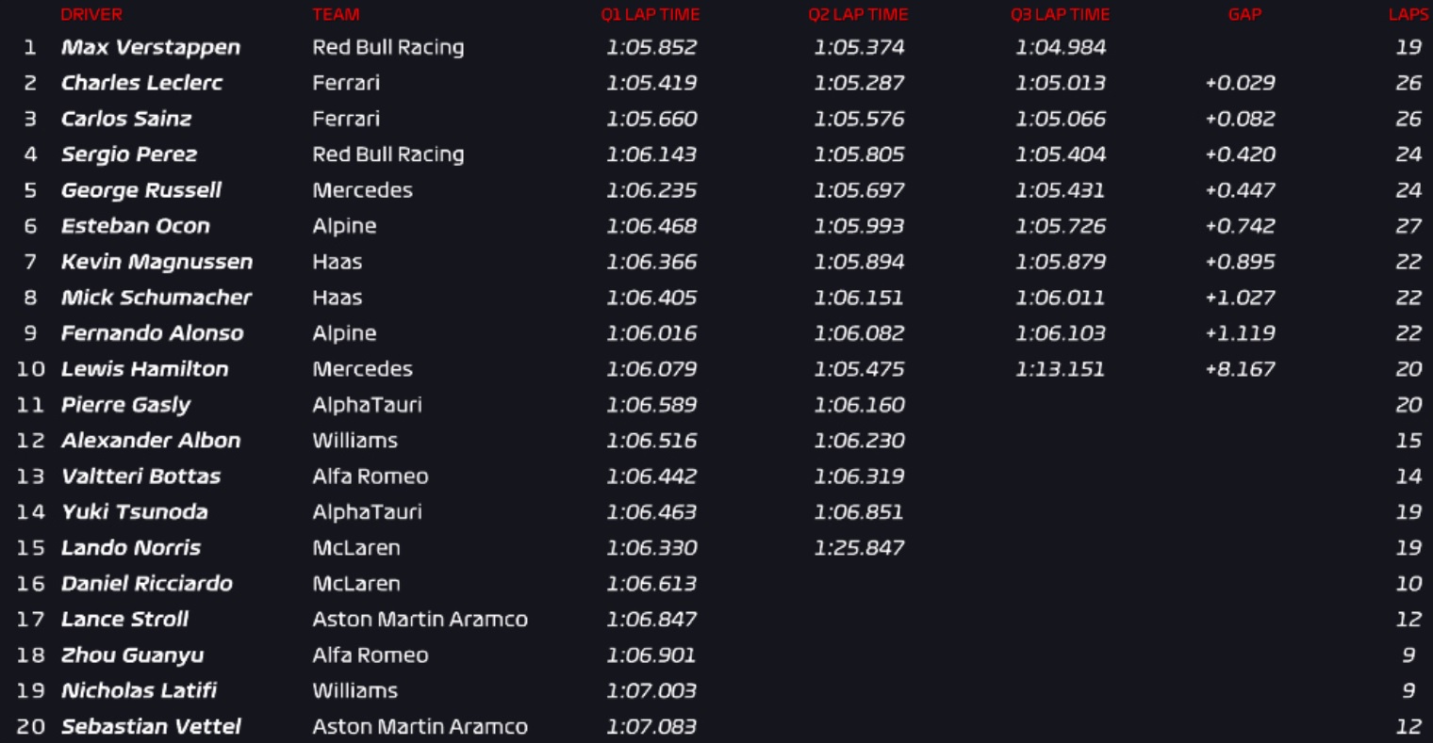Click the LAPS column header
This screenshot has width=1433, height=743.
click(x=1408, y=14)
